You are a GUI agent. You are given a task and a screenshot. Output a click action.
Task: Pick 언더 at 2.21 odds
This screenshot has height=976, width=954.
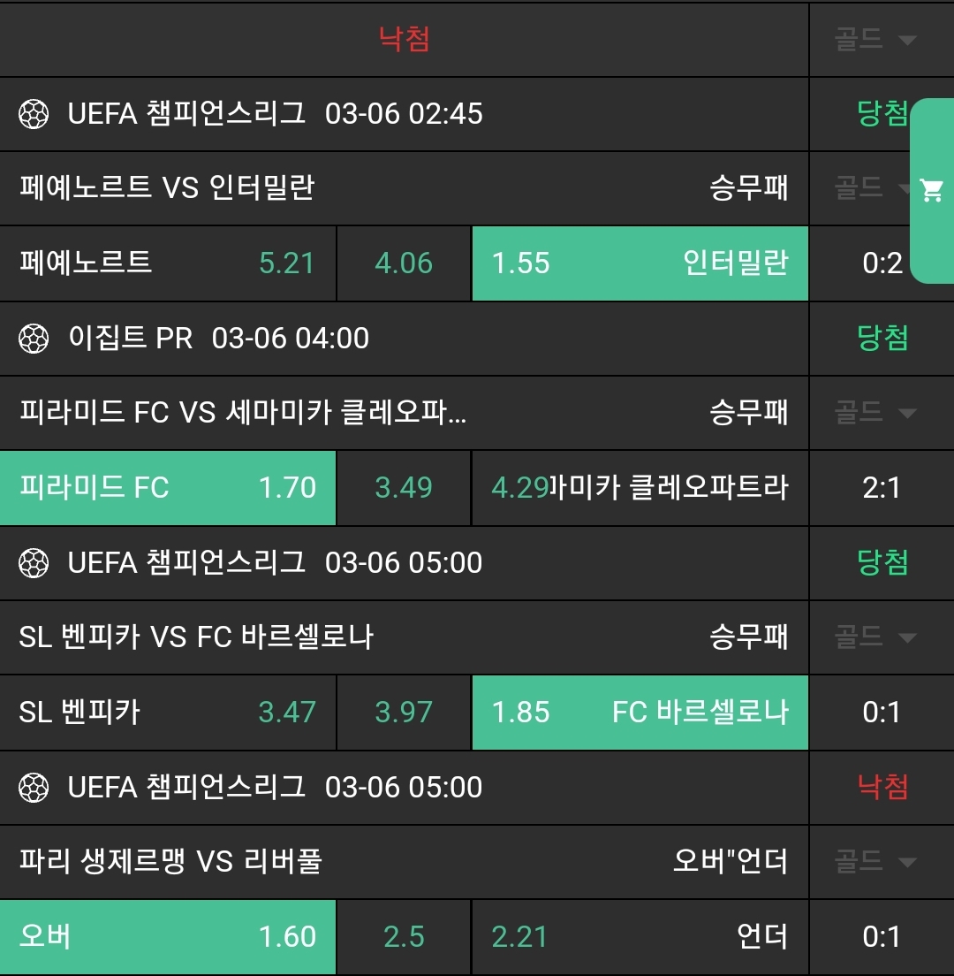pyautogui.click(x=640, y=937)
